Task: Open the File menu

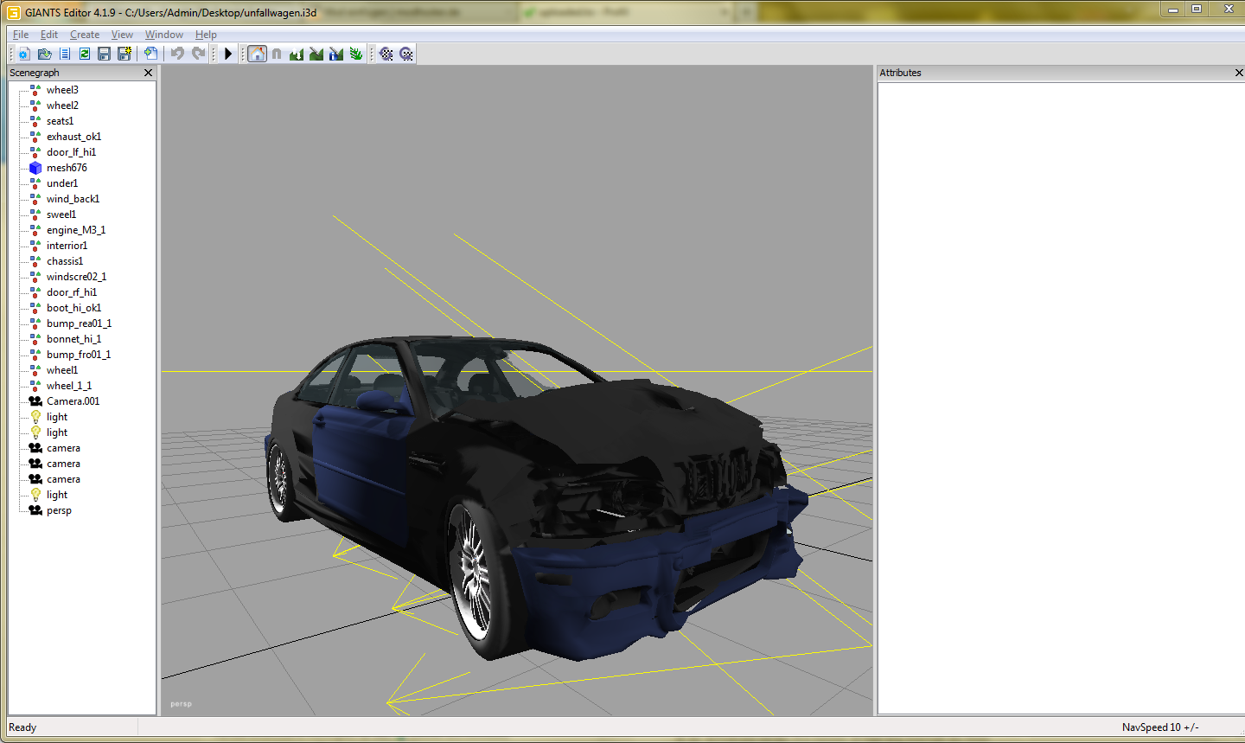Action: pyautogui.click(x=21, y=35)
